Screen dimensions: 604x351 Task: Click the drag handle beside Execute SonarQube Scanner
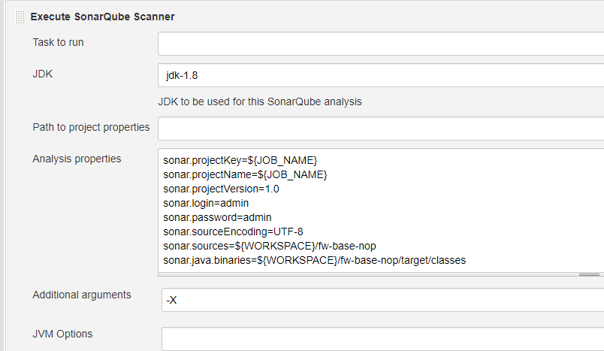20,17
